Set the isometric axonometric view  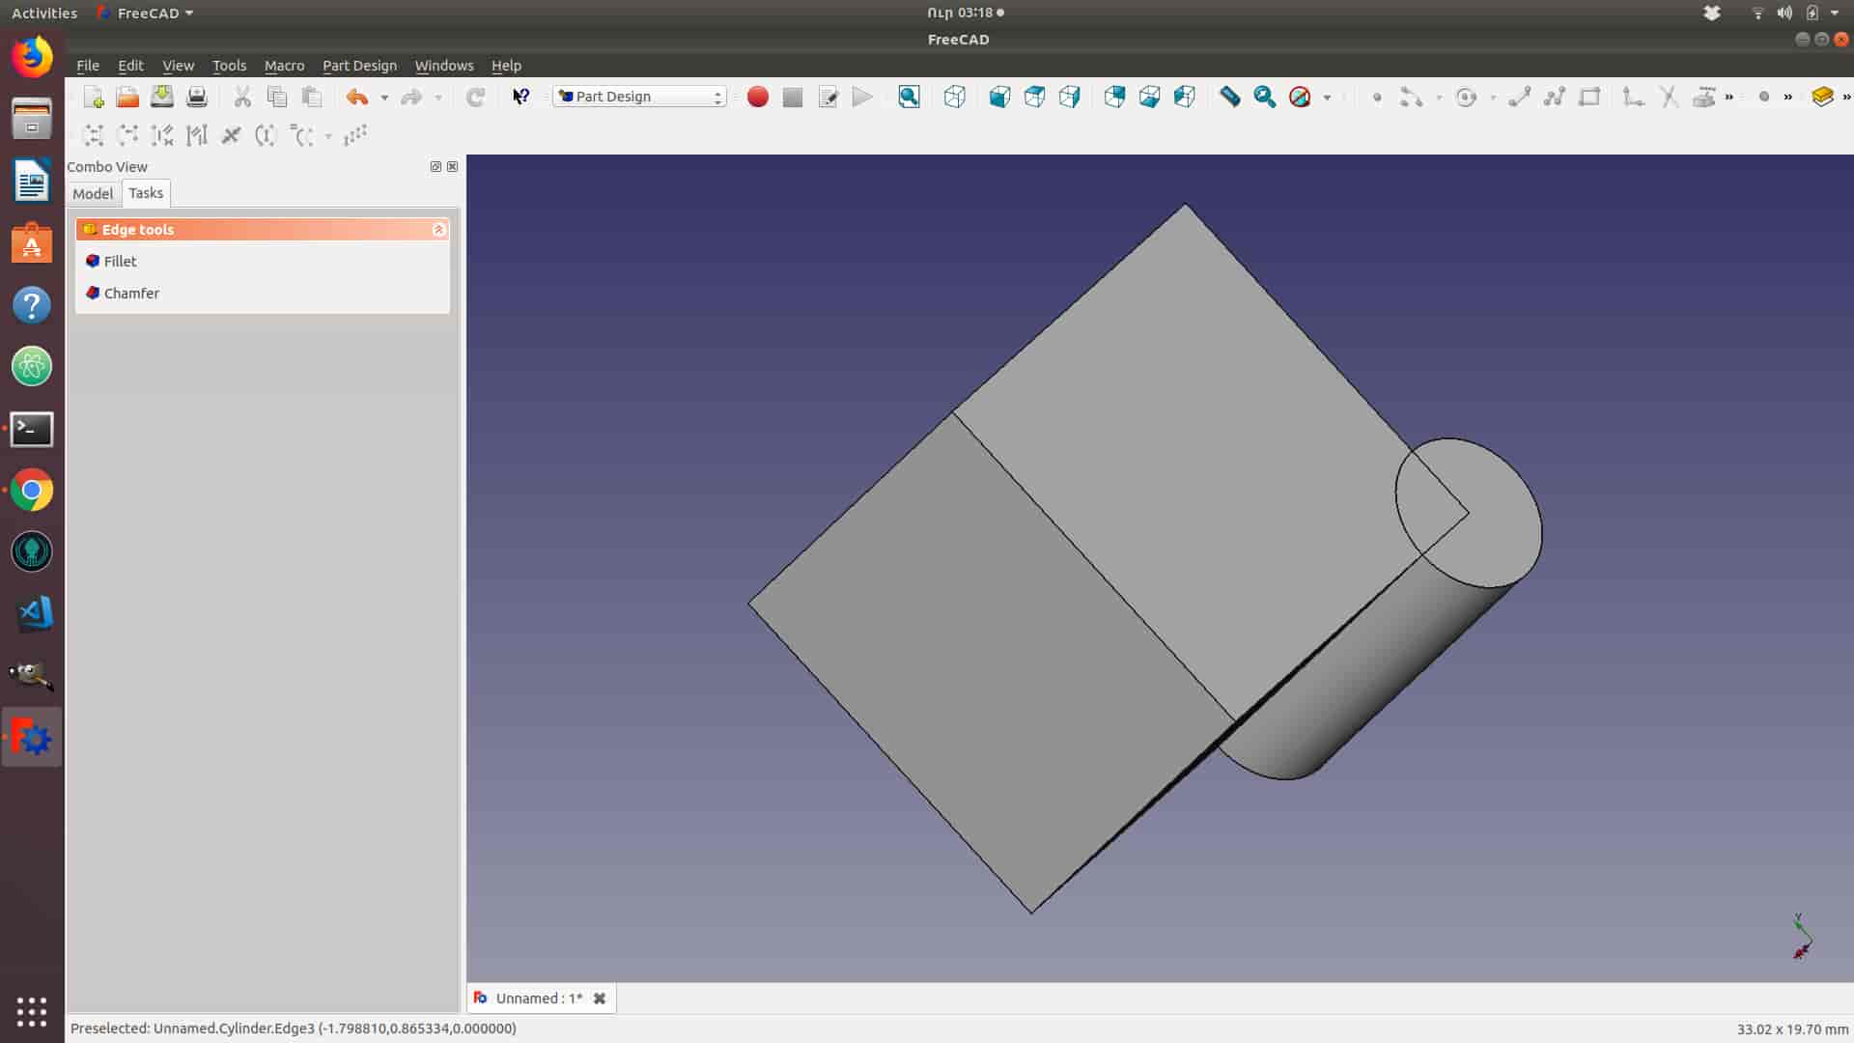tap(955, 97)
